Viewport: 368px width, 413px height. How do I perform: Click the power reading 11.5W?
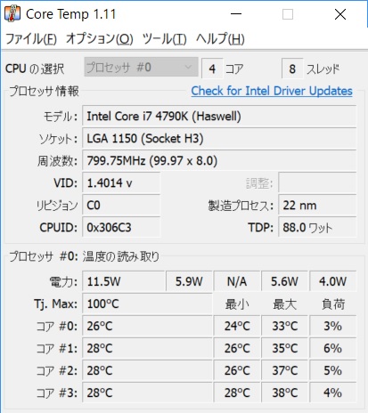123,281
